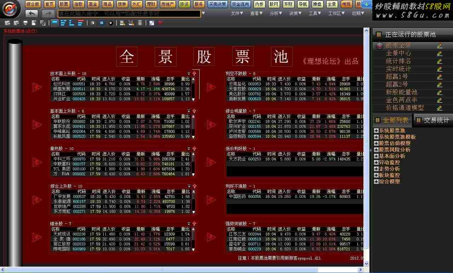The image size is (453, 273).
Task: Click the edit pencil beside 新股能量池
Action: pyautogui.click(x=440, y=92)
